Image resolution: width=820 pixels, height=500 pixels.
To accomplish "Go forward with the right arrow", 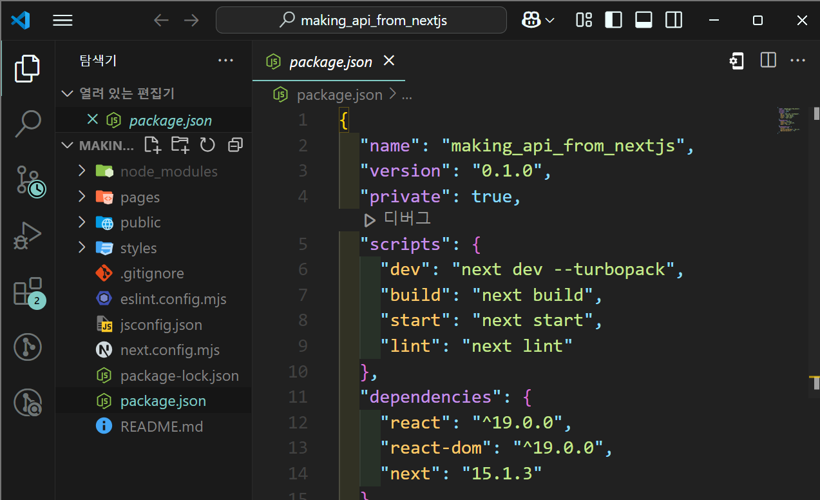I will 191,21.
